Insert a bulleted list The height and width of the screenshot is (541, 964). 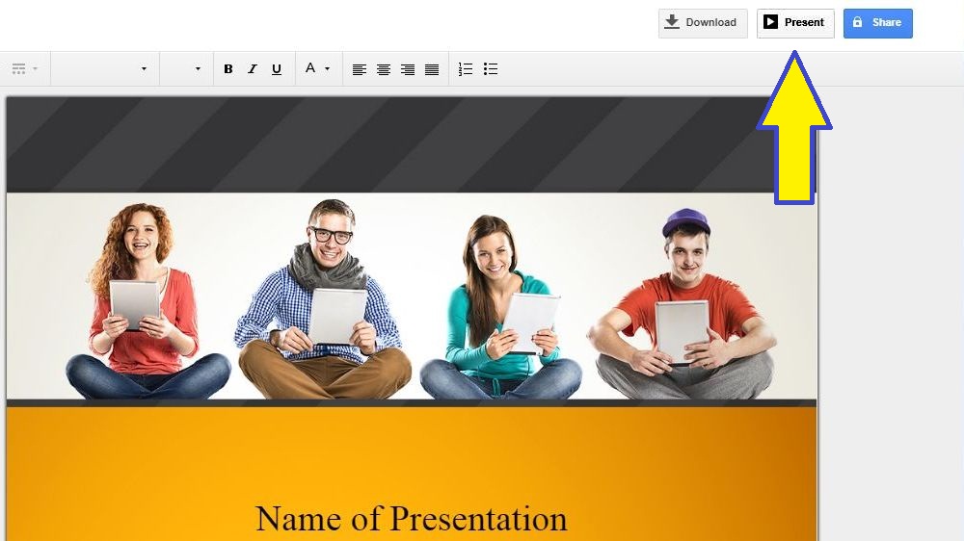pyautogui.click(x=490, y=69)
